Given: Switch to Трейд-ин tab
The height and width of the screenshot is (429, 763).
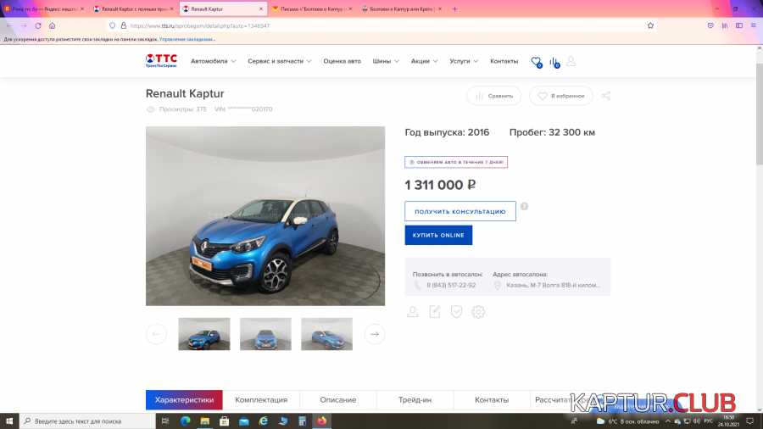Looking at the screenshot, I should point(415,400).
